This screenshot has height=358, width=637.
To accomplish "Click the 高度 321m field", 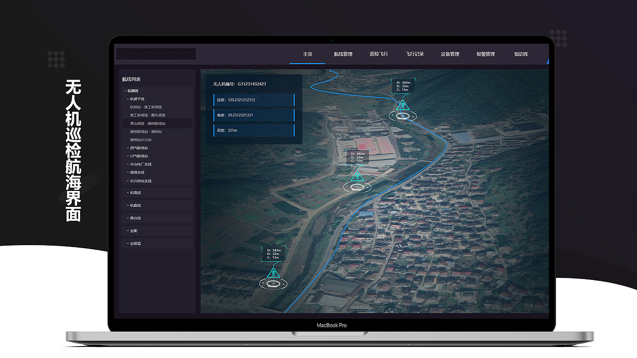I will [x=254, y=131].
